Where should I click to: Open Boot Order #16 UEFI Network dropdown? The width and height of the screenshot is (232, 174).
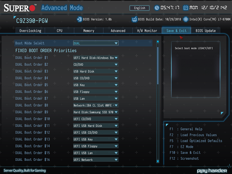coord(96,160)
